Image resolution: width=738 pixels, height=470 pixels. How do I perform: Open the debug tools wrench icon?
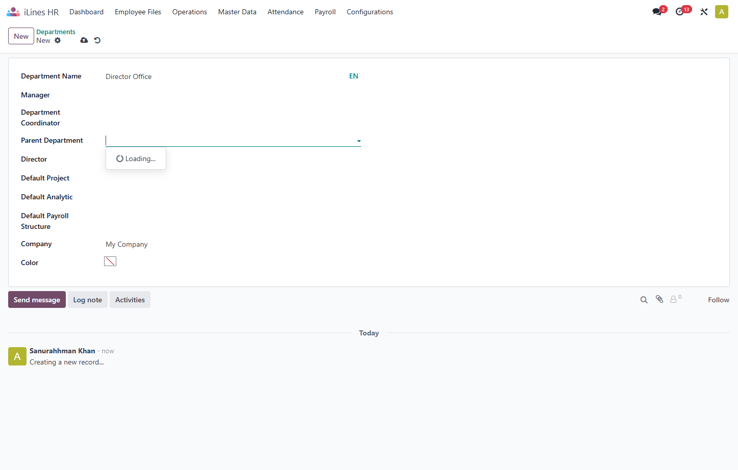[704, 12]
